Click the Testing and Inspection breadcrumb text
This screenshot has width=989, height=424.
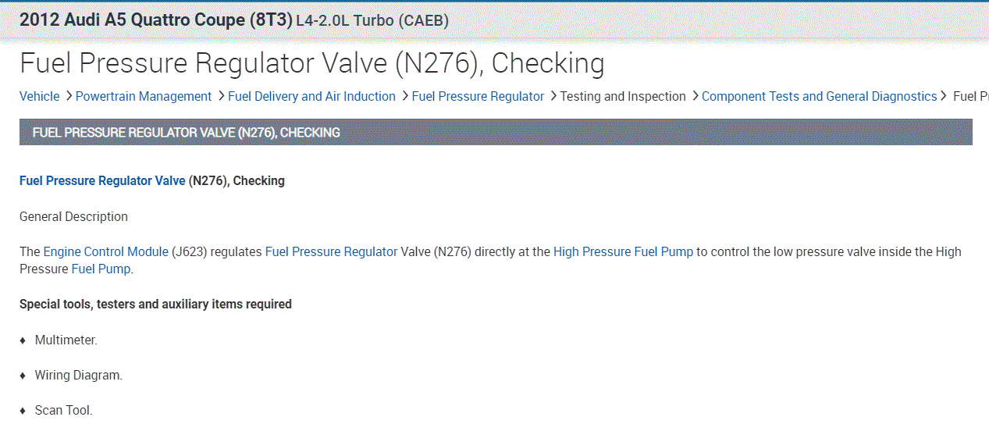click(623, 97)
